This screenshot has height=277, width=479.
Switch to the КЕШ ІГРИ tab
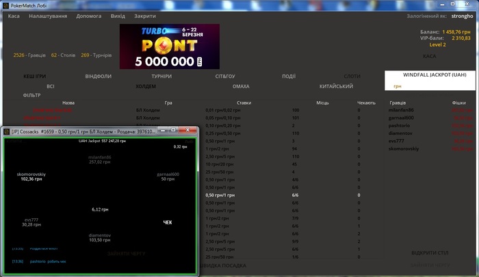(34, 77)
